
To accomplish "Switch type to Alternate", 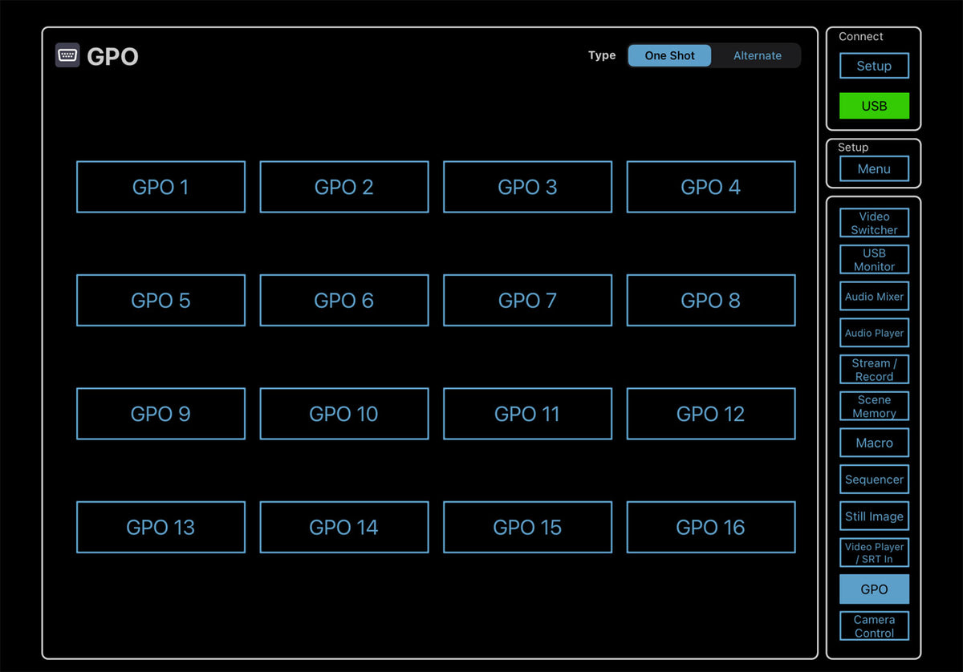I will [x=757, y=55].
